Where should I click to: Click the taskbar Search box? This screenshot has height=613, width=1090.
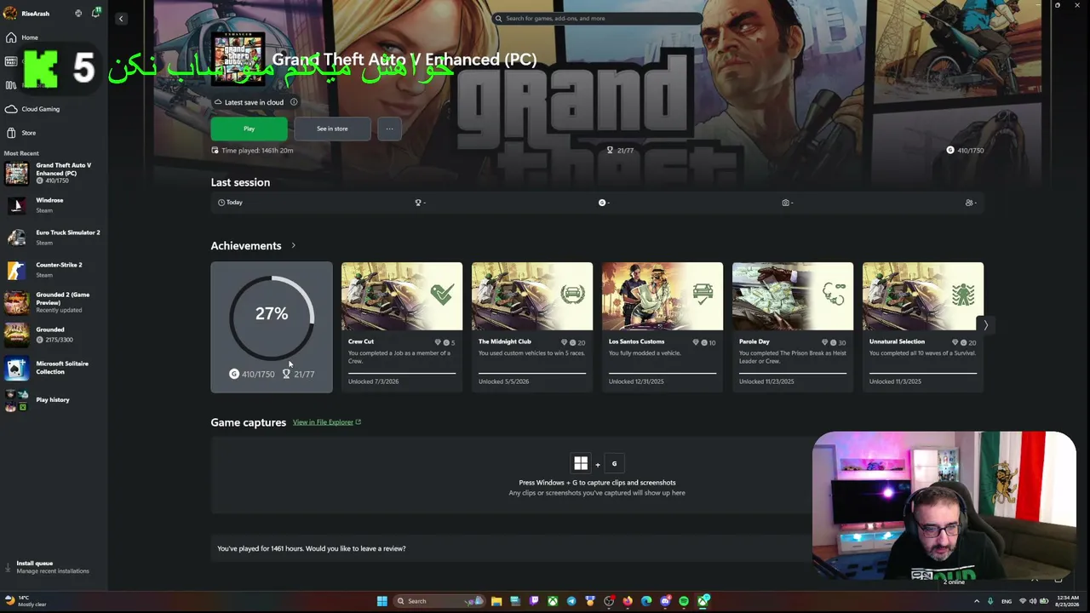439,601
